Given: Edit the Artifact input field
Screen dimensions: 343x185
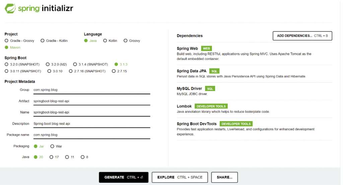Looking at the screenshot, I should (x=92, y=101).
